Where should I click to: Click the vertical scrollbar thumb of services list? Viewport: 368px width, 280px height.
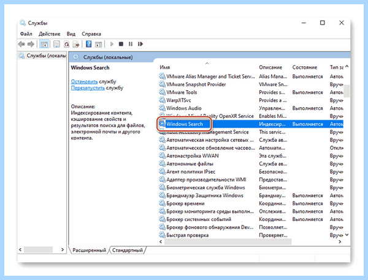coord(347,91)
